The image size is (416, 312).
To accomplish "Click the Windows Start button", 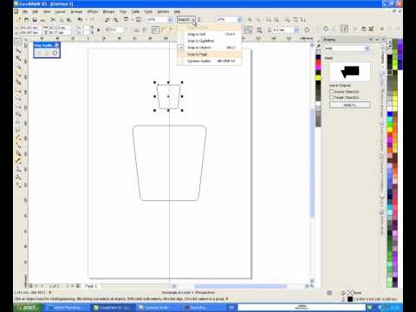I will click(27, 308).
